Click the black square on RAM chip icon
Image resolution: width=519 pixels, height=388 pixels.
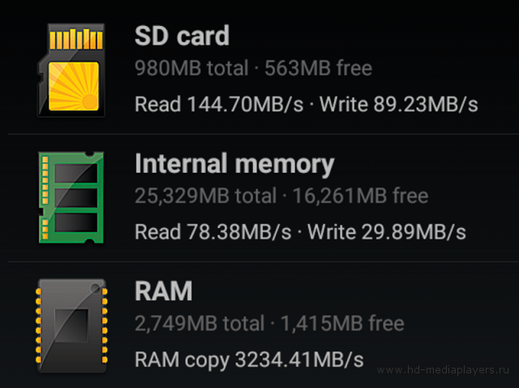click(71, 325)
